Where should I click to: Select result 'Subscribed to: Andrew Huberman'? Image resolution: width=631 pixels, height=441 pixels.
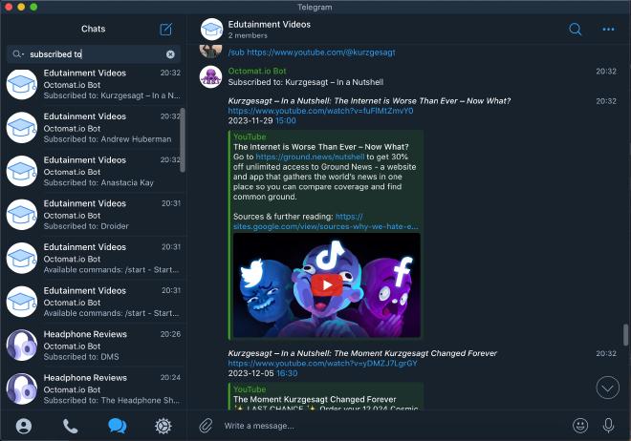click(94, 128)
